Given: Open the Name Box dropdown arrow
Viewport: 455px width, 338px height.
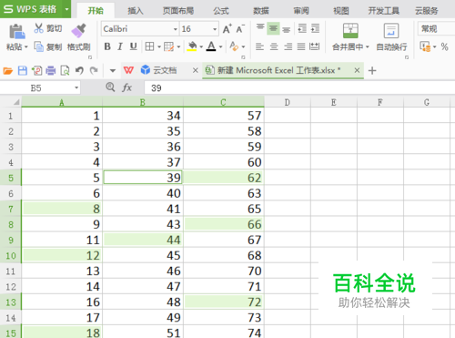Looking at the screenshot, I should (76, 88).
